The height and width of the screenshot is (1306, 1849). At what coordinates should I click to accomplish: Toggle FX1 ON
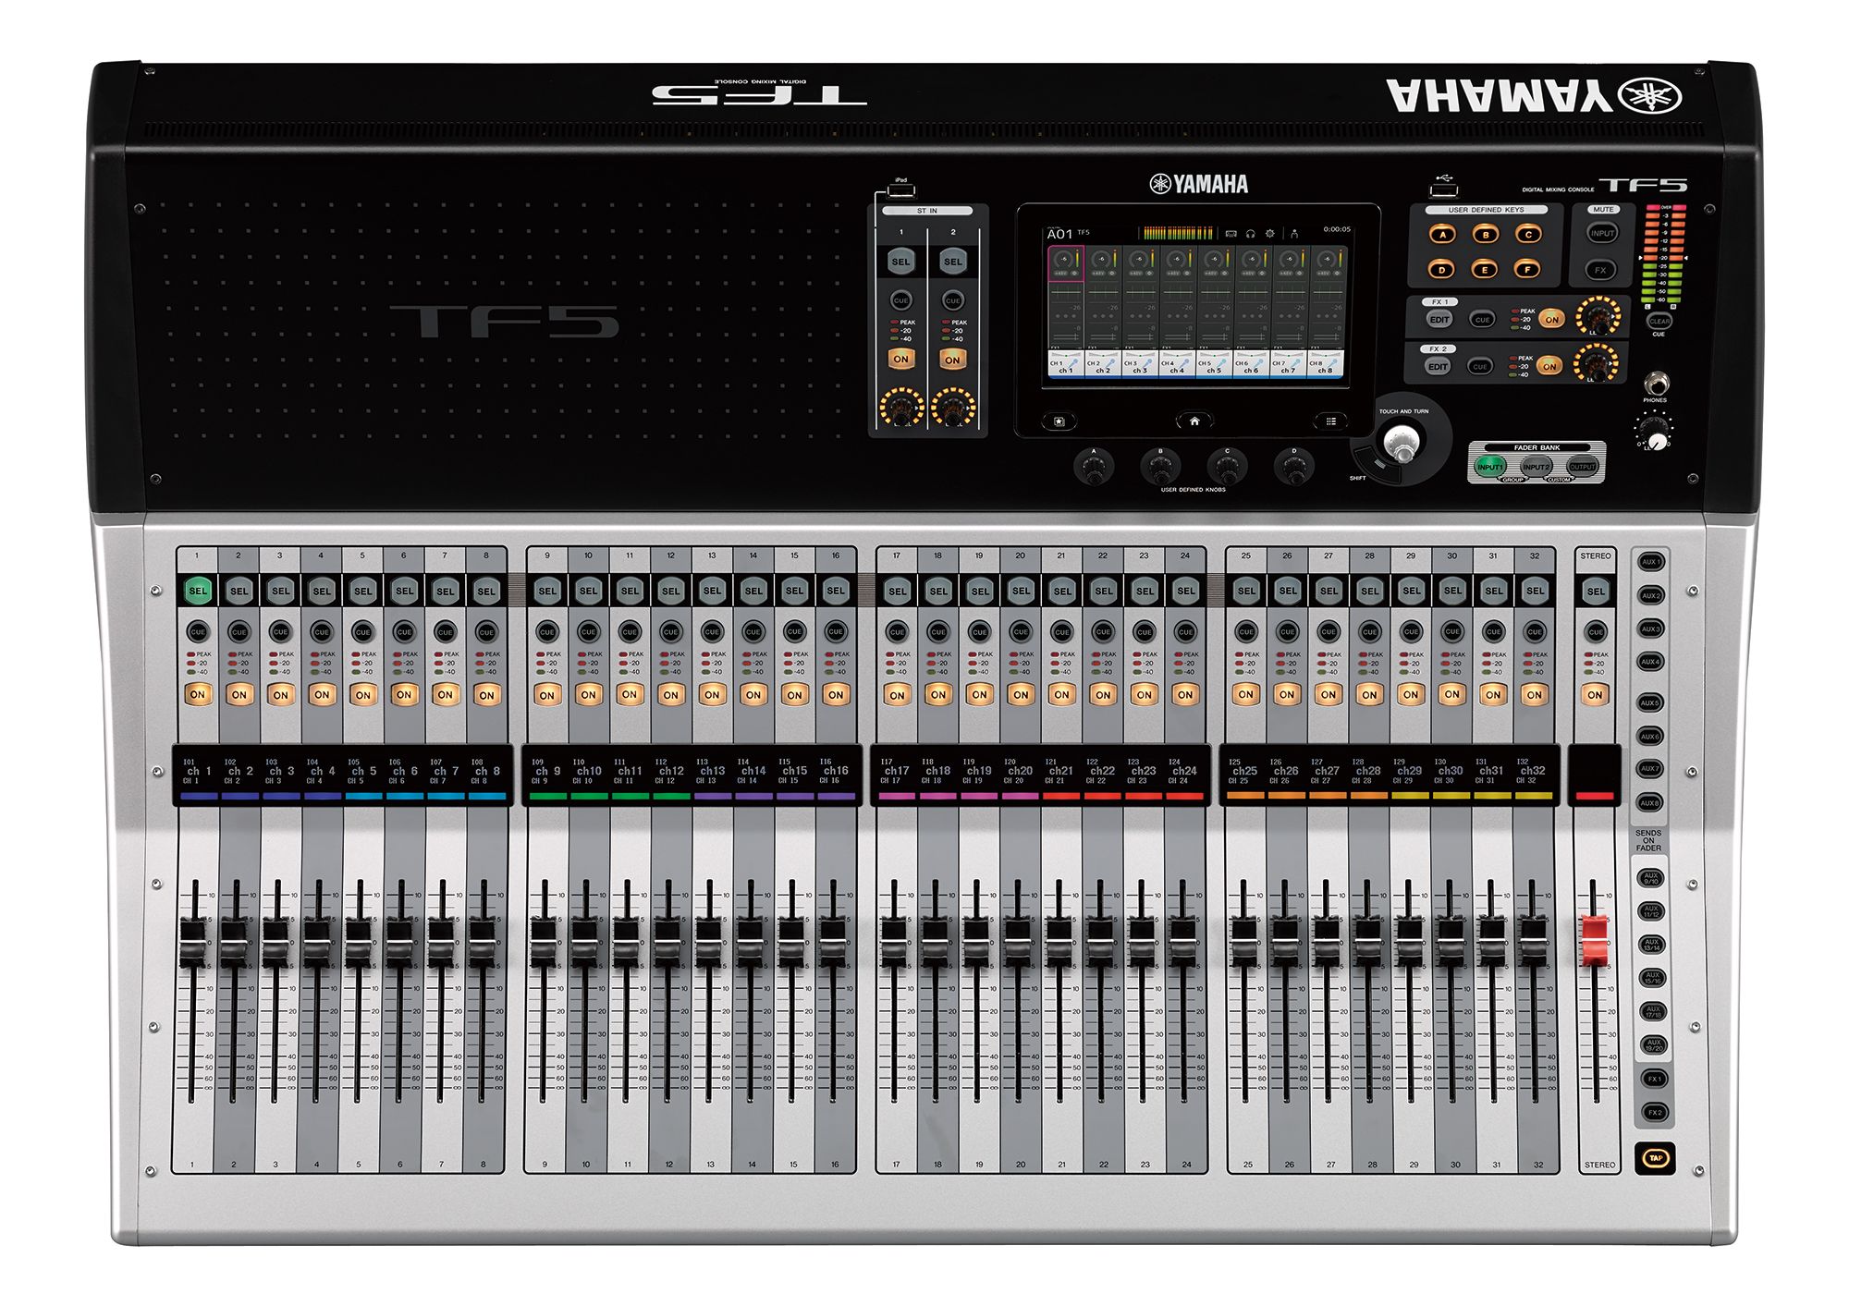pyautogui.click(x=1552, y=319)
